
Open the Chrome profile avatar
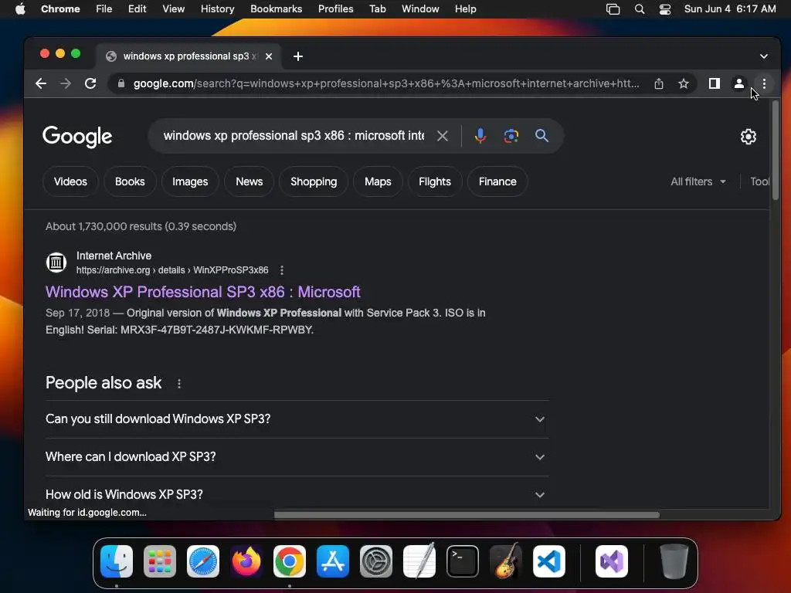point(739,83)
